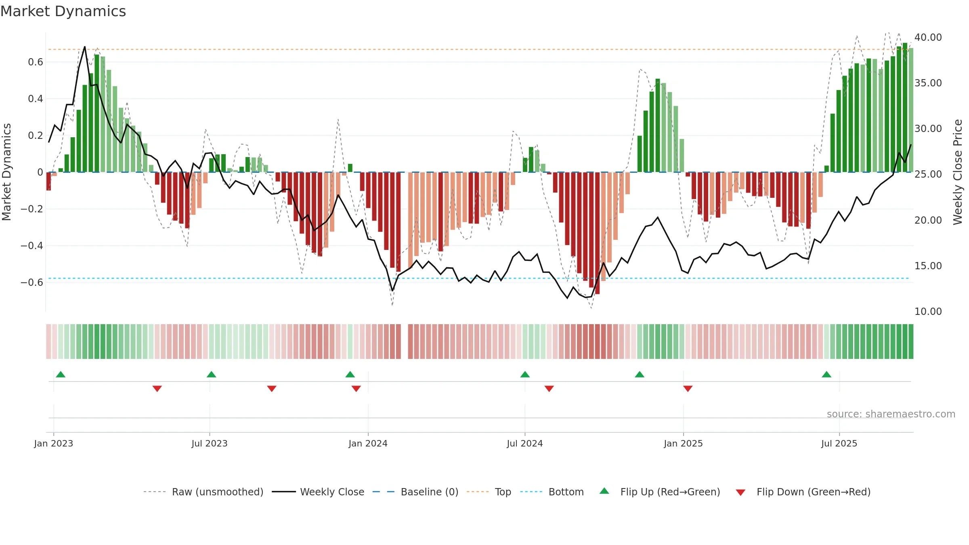The image size is (969, 545).
Task: Select the Flip Up marker just before Jul 2024
Action: pyautogui.click(x=525, y=374)
